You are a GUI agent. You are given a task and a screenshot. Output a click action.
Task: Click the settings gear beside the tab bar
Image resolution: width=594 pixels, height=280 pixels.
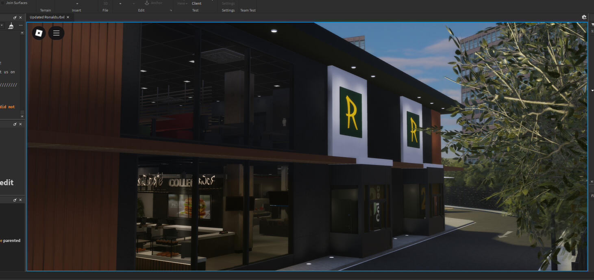[x=584, y=17]
